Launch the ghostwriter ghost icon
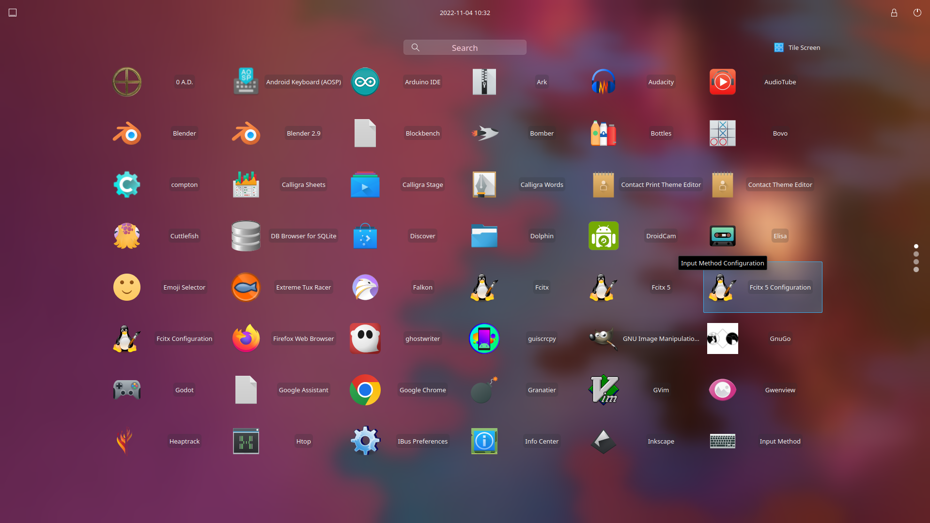930x523 pixels. pos(365,338)
